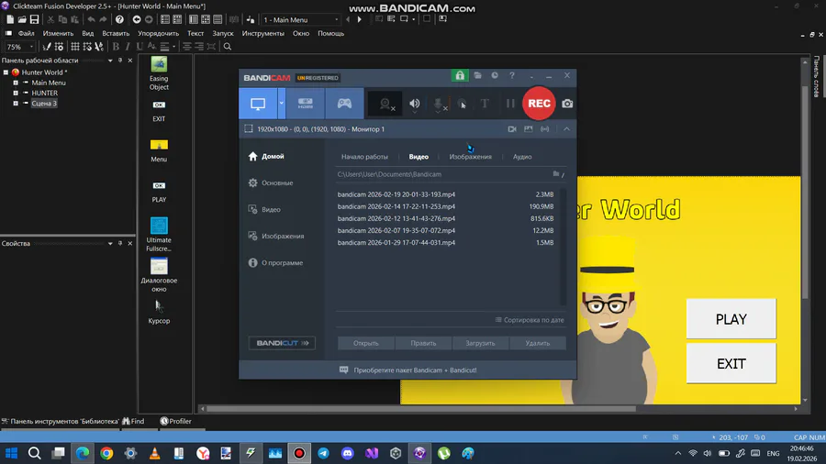The height and width of the screenshot is (464, 826).
Task: Click the BANDICUT button
Action: (282, 343)
